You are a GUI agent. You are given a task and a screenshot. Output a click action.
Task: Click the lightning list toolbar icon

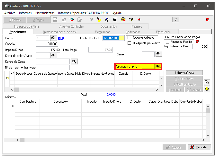(131, 19)
